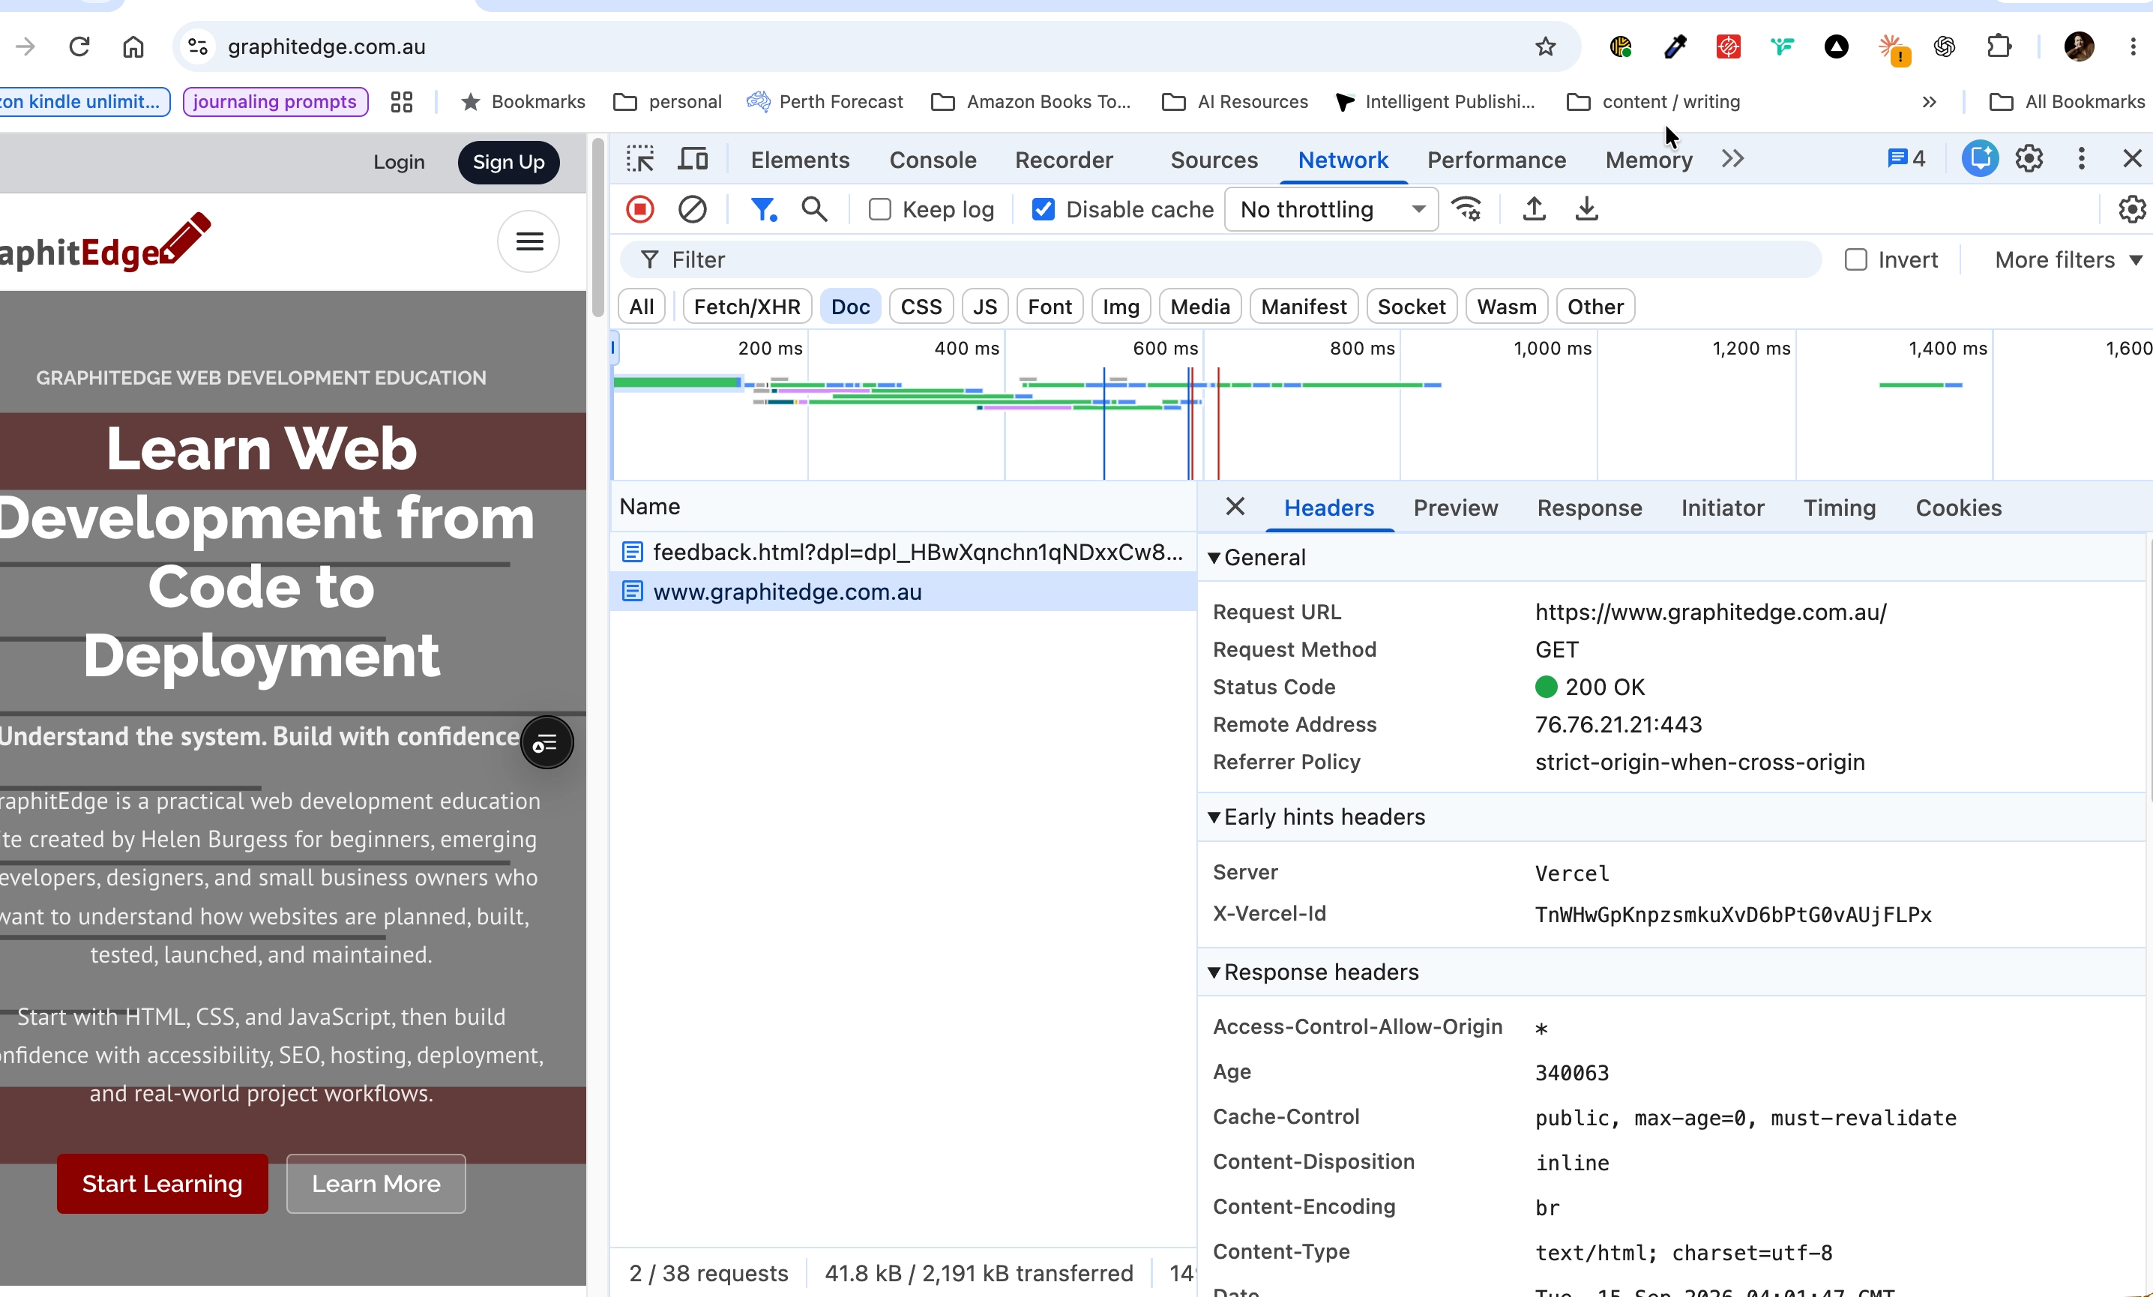Toggle the Img type filter
The height and width of the screenshot is (1297, 2153).
point(1121,307)
